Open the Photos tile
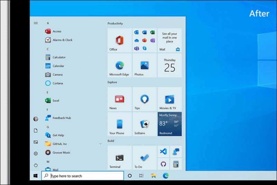The image size is (277, 185). (x=144, y=65)
